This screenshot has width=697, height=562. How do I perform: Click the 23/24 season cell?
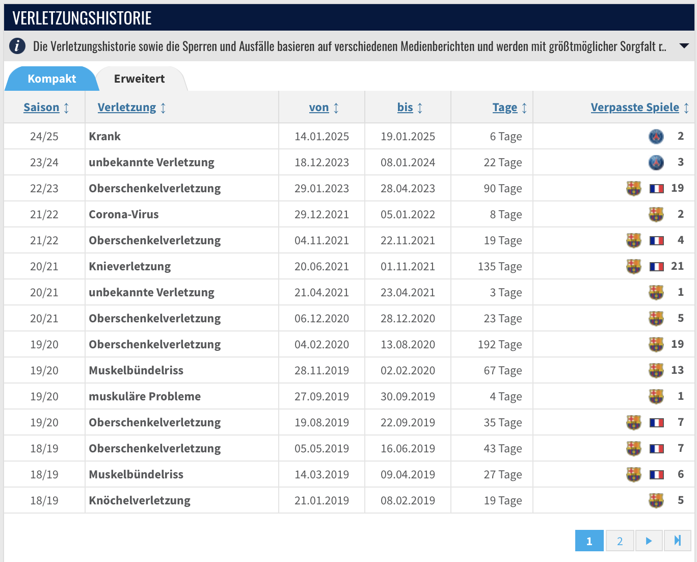point(44,162)
